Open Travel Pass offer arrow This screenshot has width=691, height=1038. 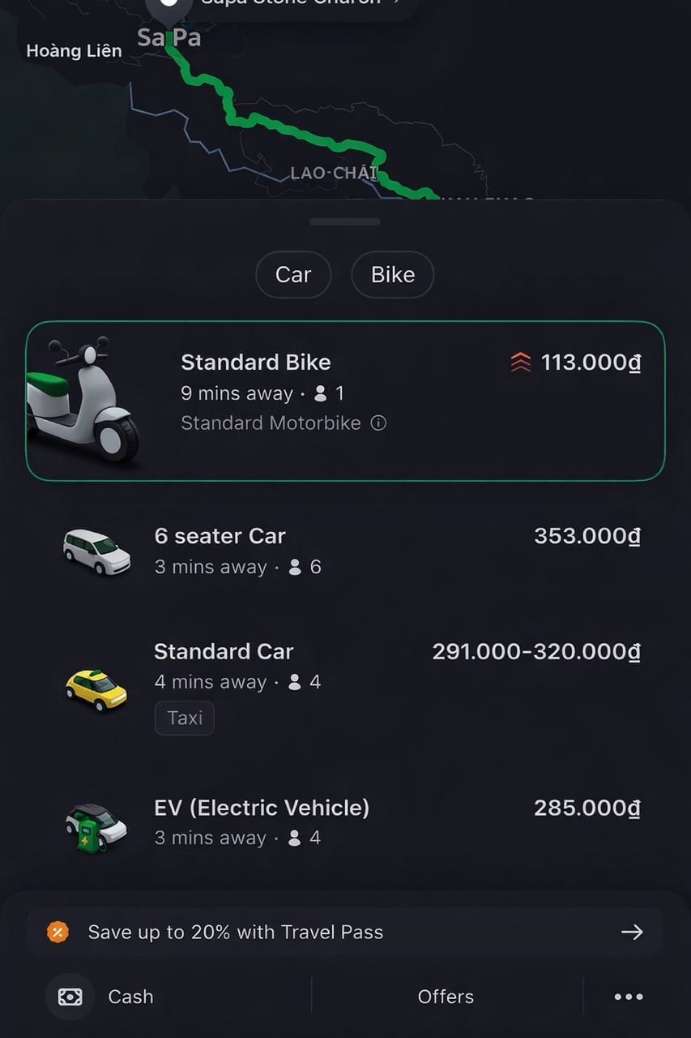[x=632, y=933]
